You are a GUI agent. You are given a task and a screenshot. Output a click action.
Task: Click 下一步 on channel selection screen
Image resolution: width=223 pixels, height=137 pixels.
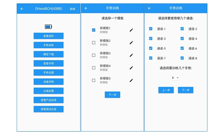click(185, 90)
